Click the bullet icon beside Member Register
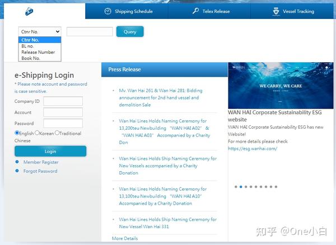This screenshot has height=245, width=336. 17,162
